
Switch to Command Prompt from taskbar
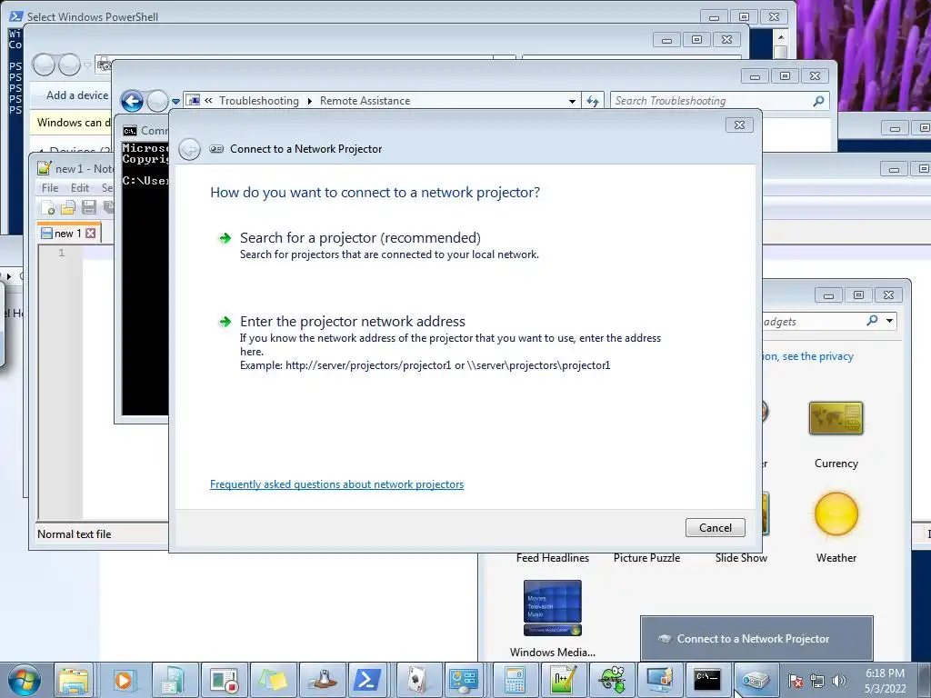pos(707,680)
